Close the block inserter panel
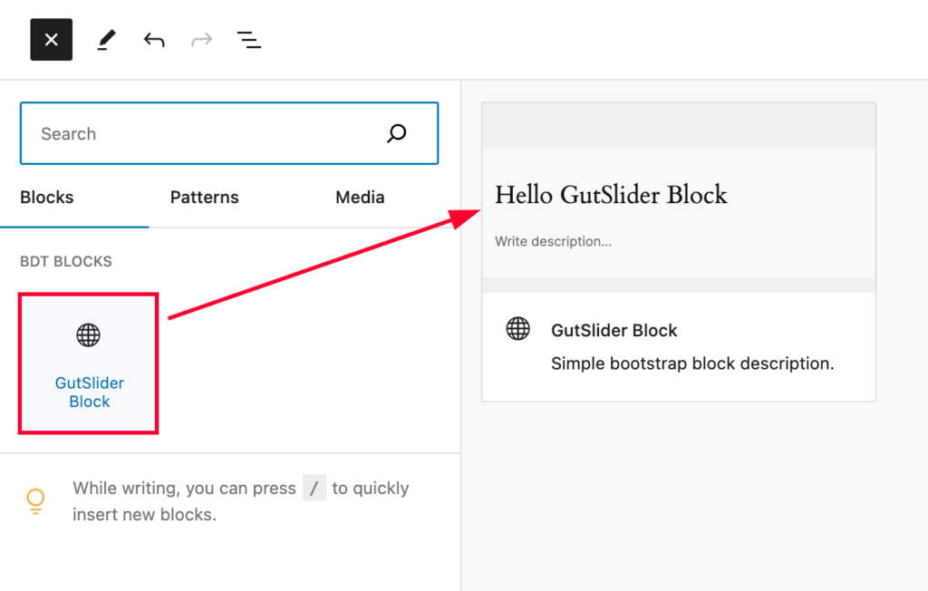The width and height of the screenshot is (928, 591). click(51, 39)
